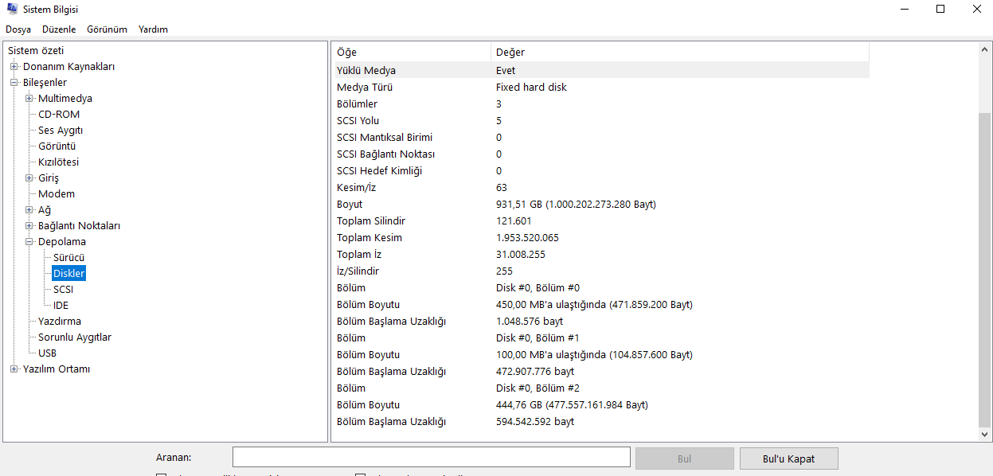Click the greyed-out Bul button
This screenshot has width=993, height=476.
[x=684, y=458]
